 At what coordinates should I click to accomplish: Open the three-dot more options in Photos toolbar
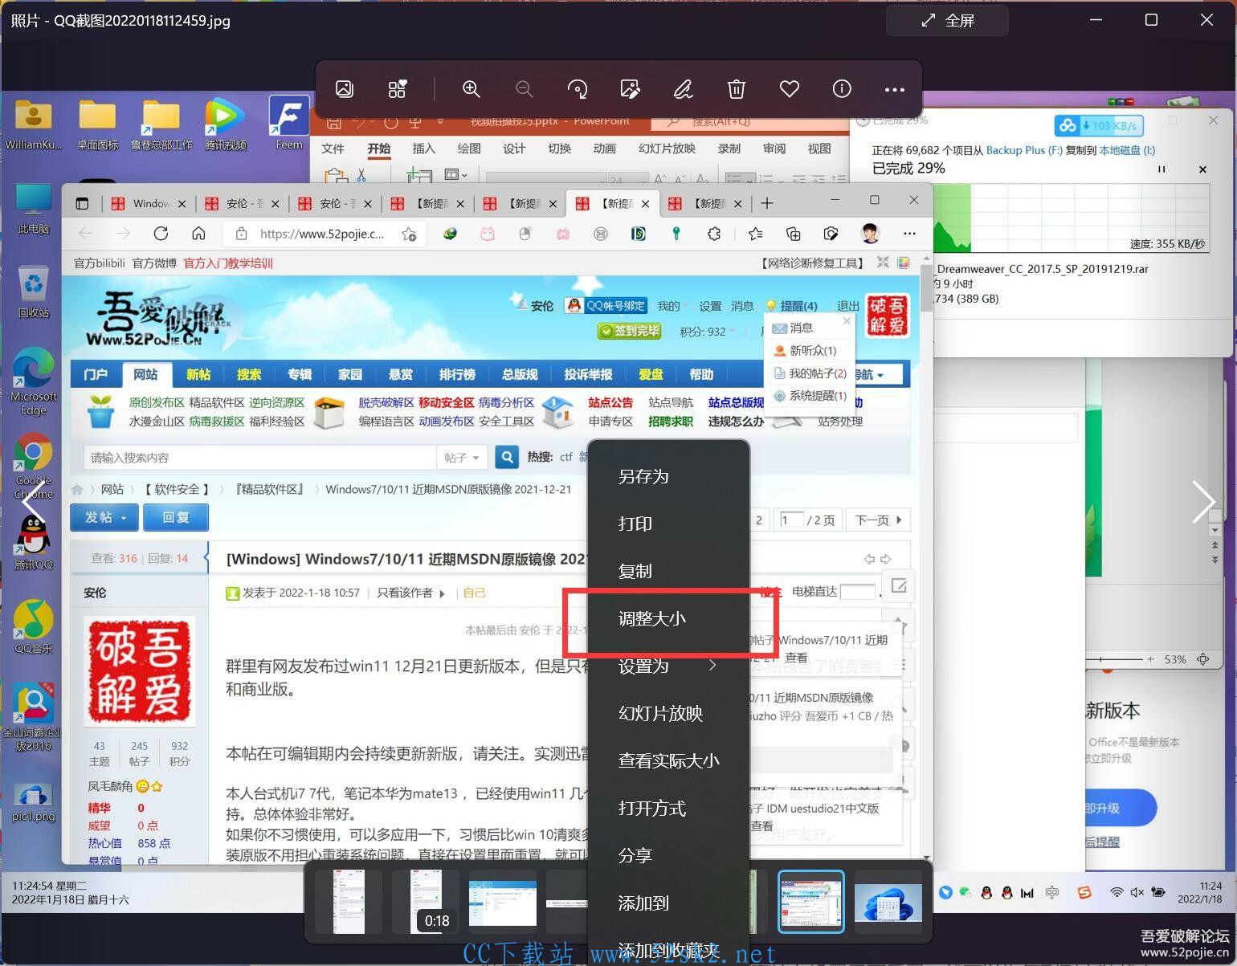pyautogui.click(x=895, y=89)
